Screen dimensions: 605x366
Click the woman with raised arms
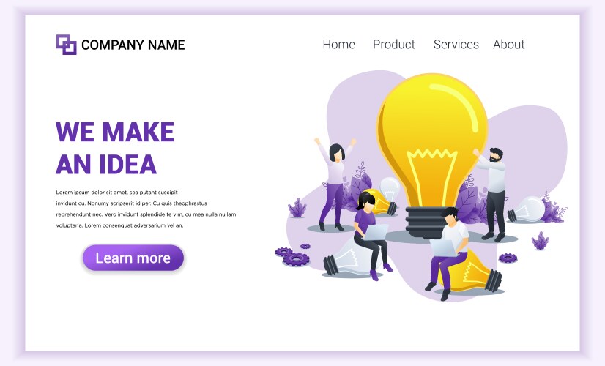(x=334, y=184)
